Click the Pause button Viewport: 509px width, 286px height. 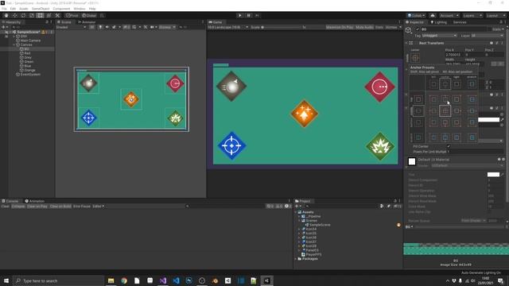[x=249, y=16]
